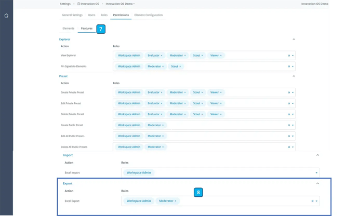The height and width of the screenshot is (216, 357).
Task: Open the Excel Import roles dropdown arrow
Action: tap(316, 173)
